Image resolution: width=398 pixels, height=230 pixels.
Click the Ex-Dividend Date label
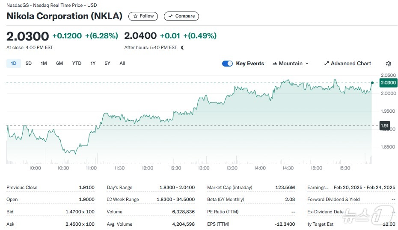point(325,212)
